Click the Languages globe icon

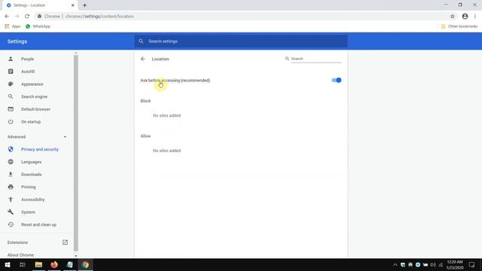coord(11,162)
